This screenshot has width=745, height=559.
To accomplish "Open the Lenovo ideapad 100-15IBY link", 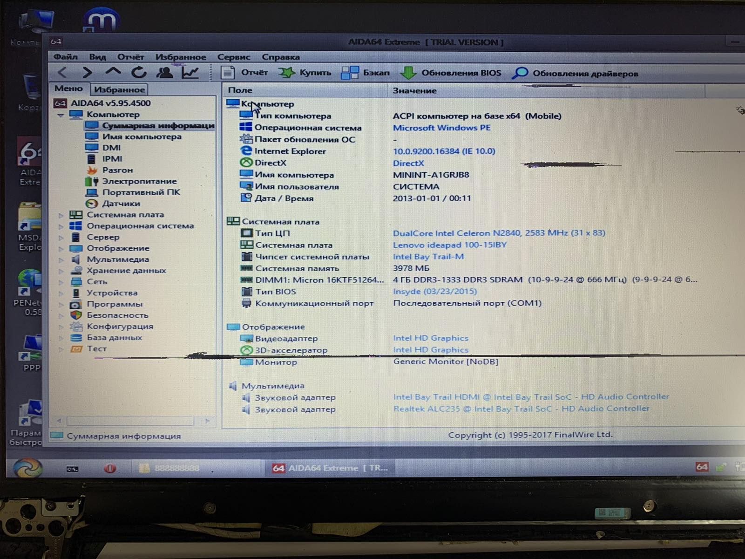I will [x=450, y=245].
